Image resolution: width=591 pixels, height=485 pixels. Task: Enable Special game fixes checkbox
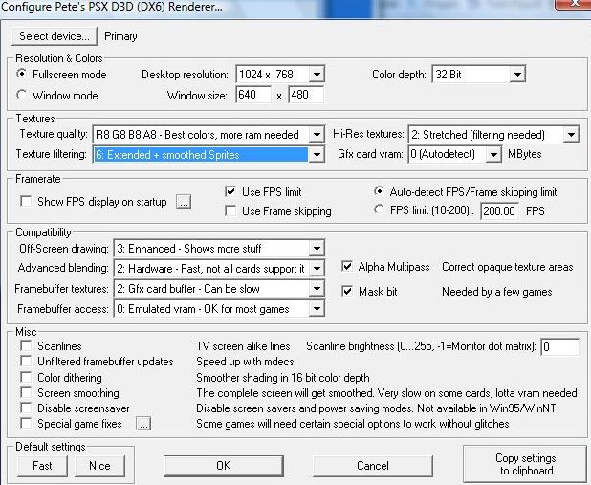tap(26, 423)
